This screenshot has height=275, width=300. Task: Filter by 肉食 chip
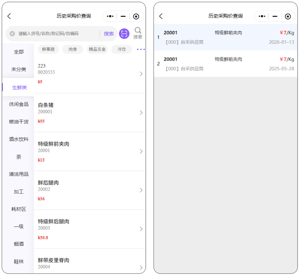point(73,49)
